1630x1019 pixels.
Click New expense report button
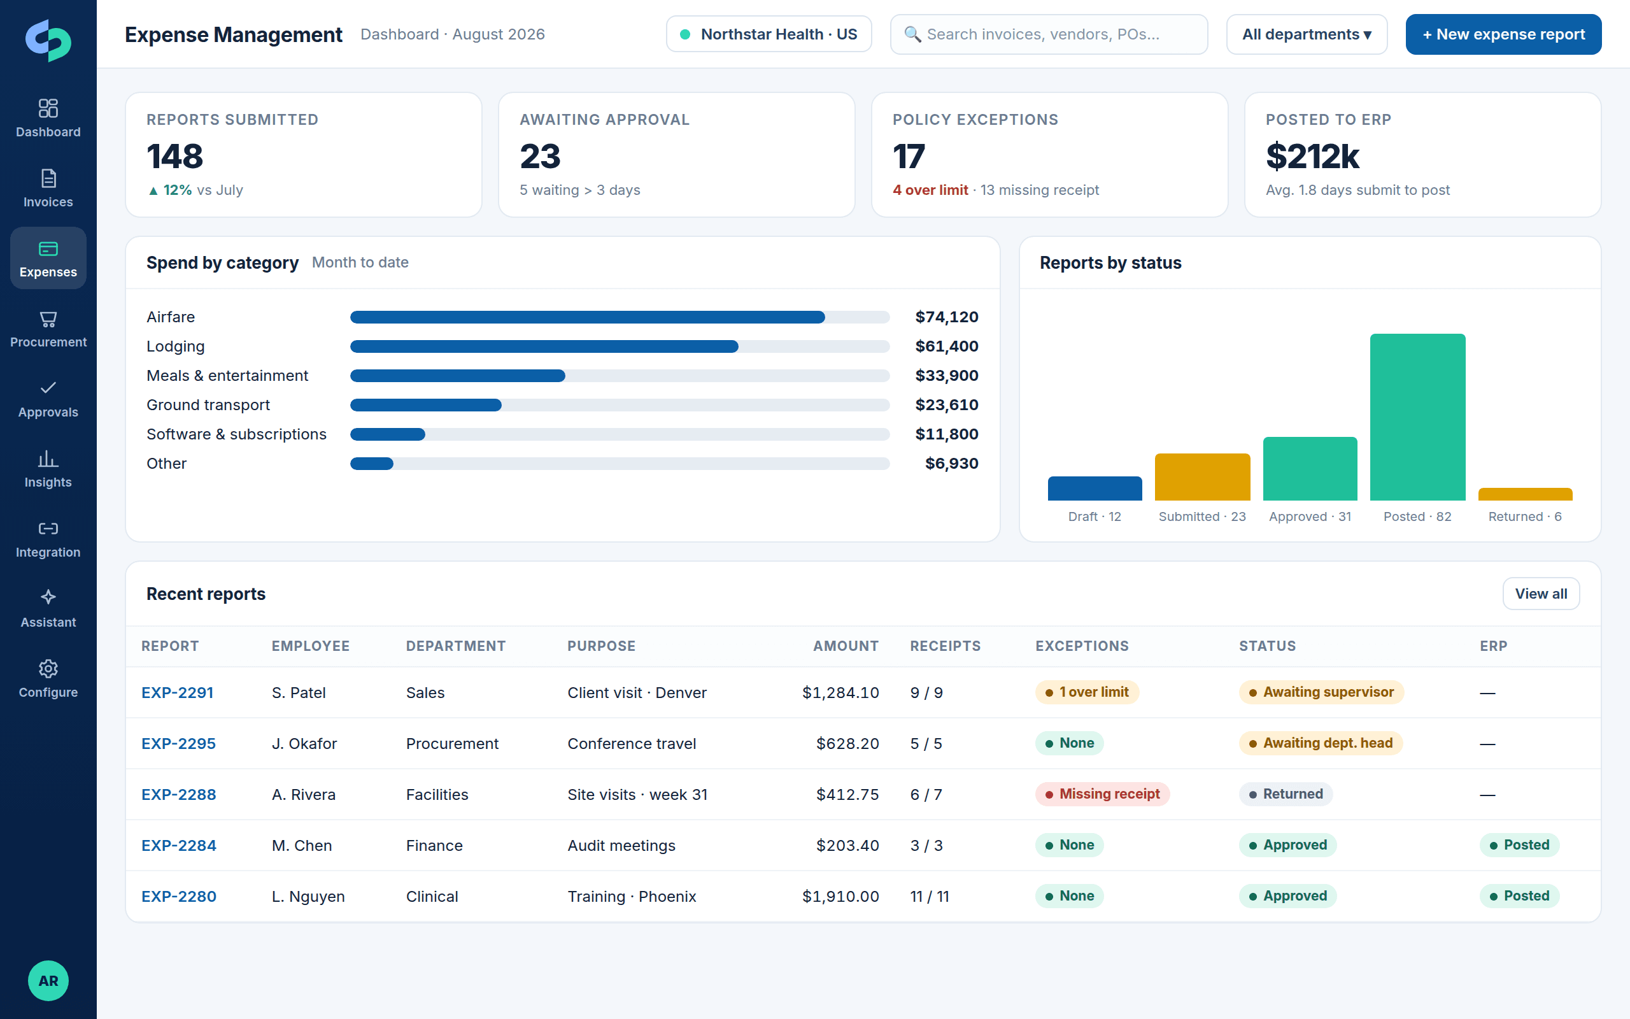1503,34
